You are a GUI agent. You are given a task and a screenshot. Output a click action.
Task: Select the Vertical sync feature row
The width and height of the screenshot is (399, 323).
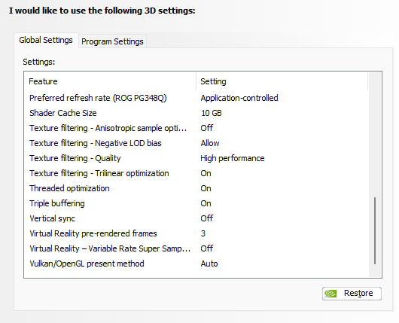(x=196, y=218)
